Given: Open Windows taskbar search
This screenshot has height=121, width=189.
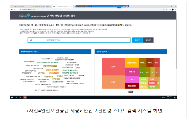Looking at the screenshot, I should click(x=16, y=97).
